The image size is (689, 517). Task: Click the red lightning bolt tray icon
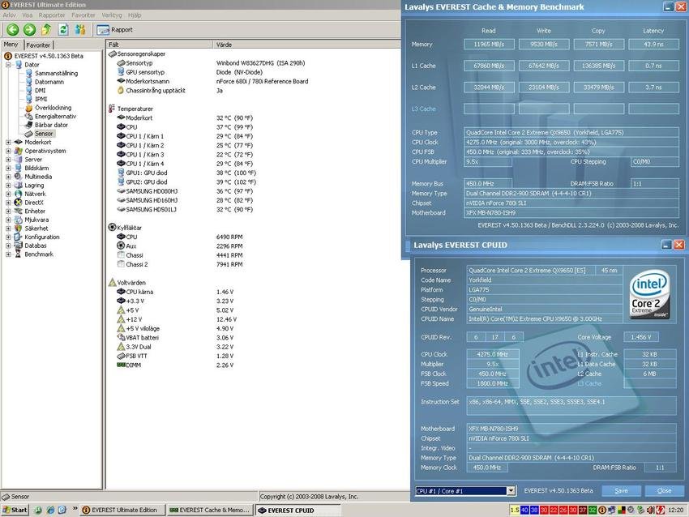pyautogui.click(x=660, y=510)
